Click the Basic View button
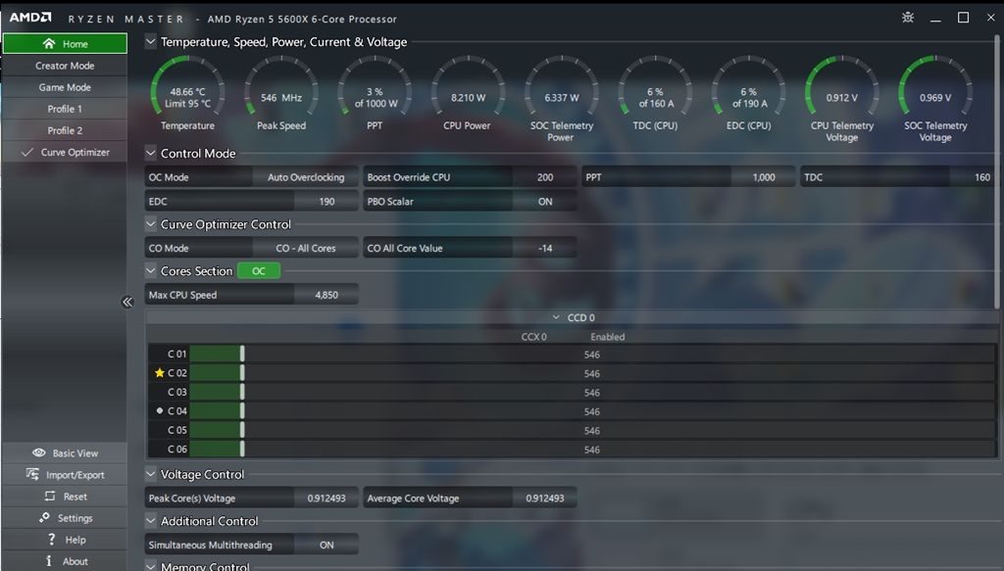 [x=65, y=452]
